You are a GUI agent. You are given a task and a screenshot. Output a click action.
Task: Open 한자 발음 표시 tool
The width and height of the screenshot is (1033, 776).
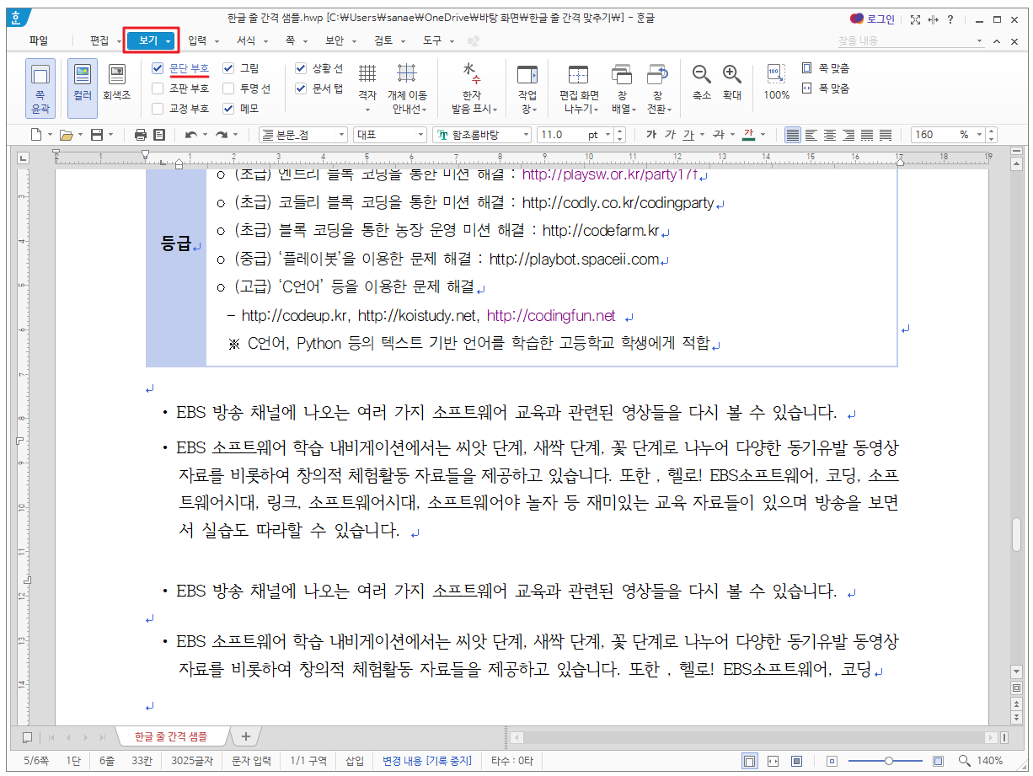[474, 88]
